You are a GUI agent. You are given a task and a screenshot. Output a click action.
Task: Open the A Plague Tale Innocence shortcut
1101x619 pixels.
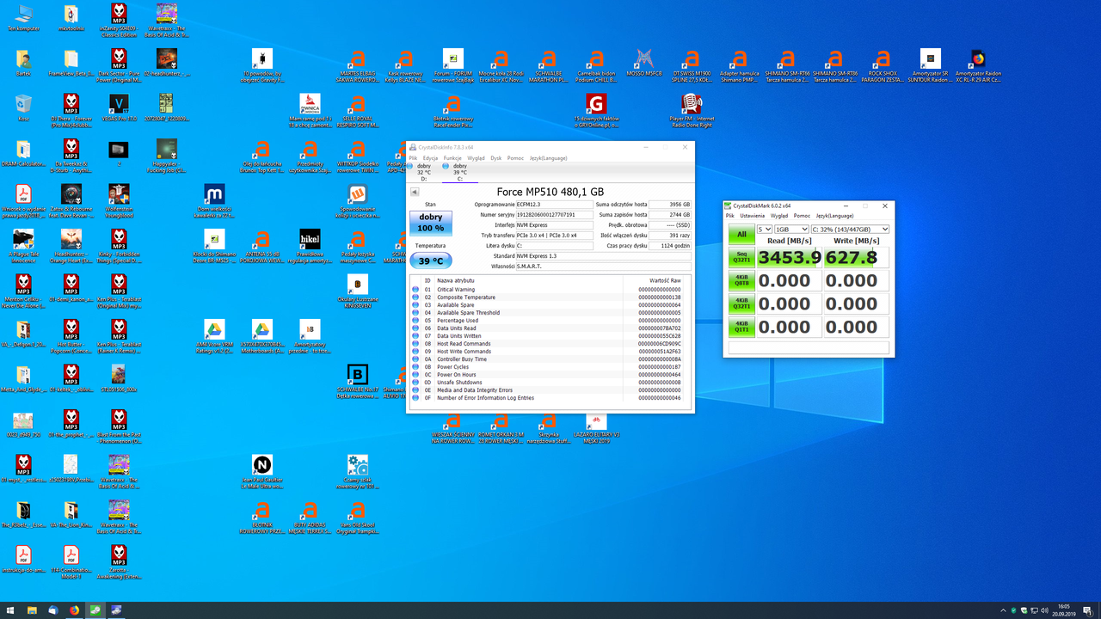[23, 239]
